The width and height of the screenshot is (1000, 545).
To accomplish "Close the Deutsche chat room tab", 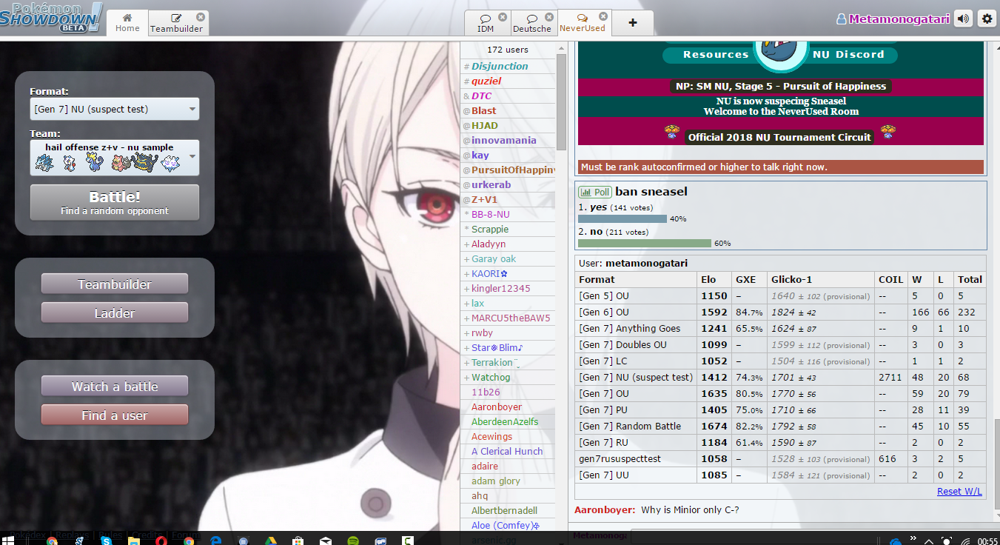I will pos(548,17).
